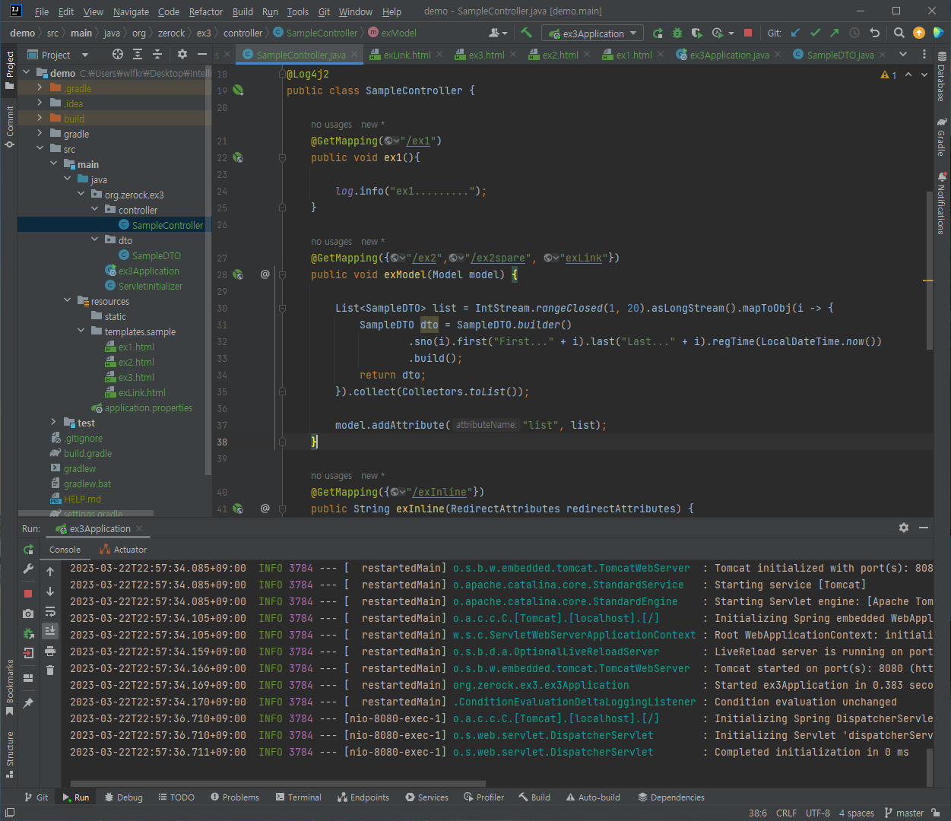Close the ex3.html editor tab
This screenshot has width=951, height=821.
tap(513, 55)
